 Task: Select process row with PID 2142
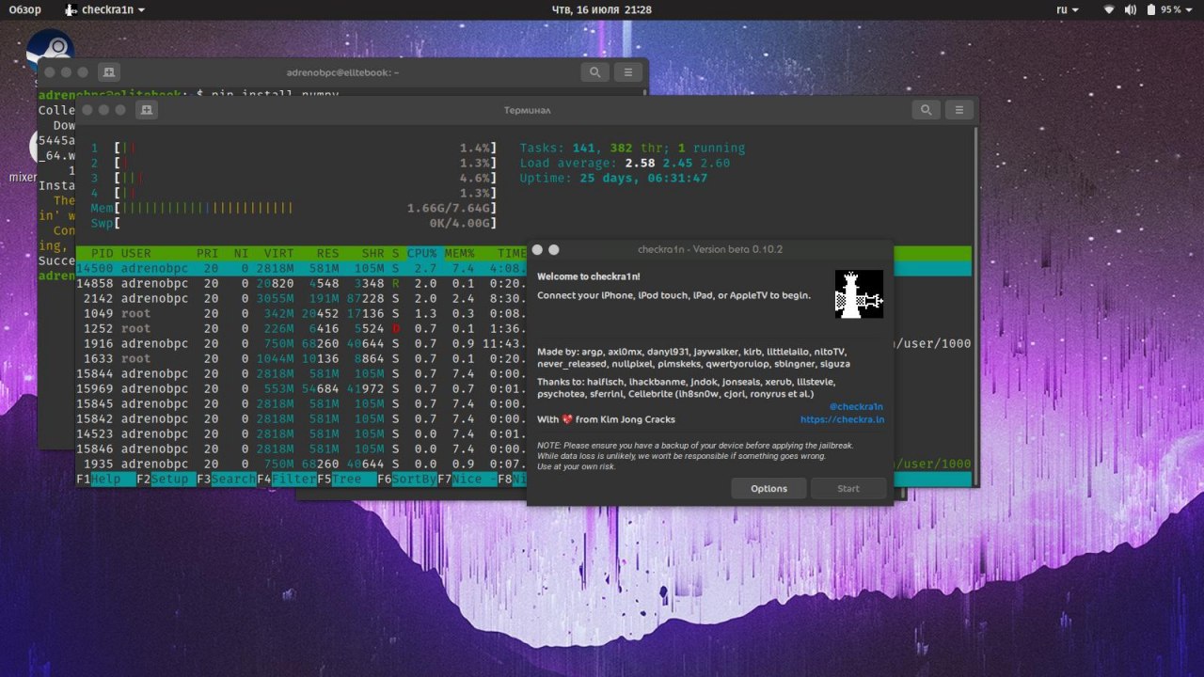point(301,299)
